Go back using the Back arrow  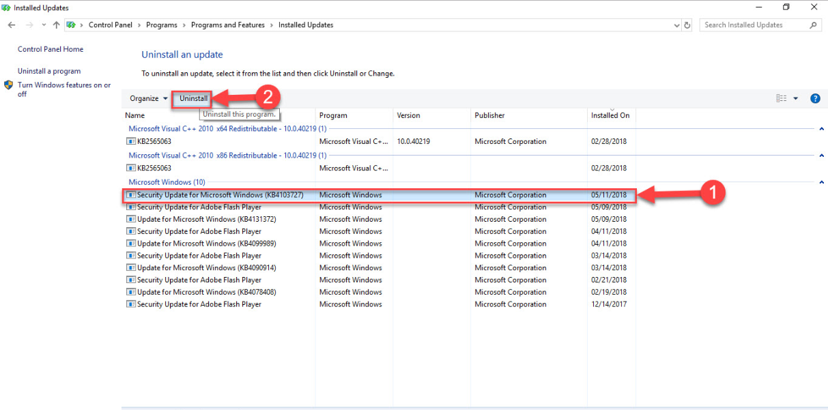coord(12,25)
